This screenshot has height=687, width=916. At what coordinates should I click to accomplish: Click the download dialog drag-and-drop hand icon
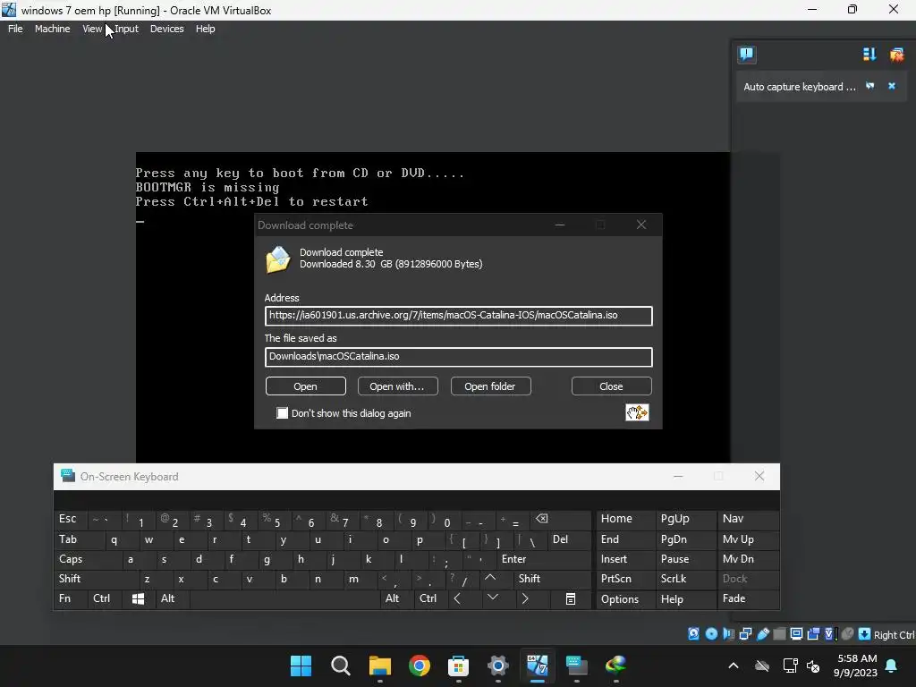(x=637, y=412)
